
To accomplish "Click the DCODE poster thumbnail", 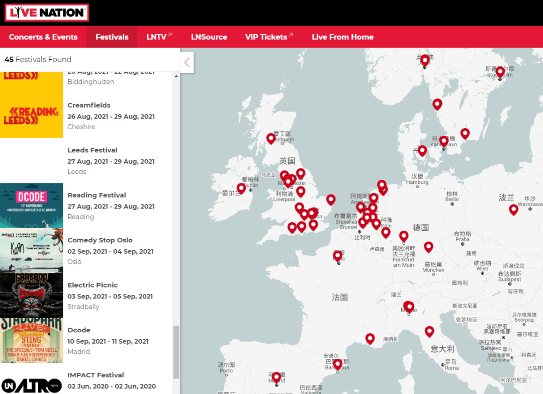I will pos(32,206).
